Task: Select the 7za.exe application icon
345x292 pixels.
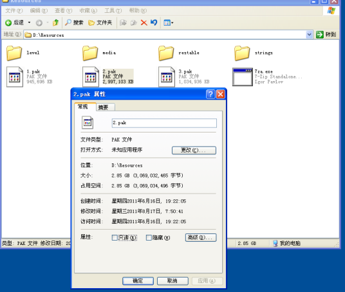Action: [x=243, y=77]
